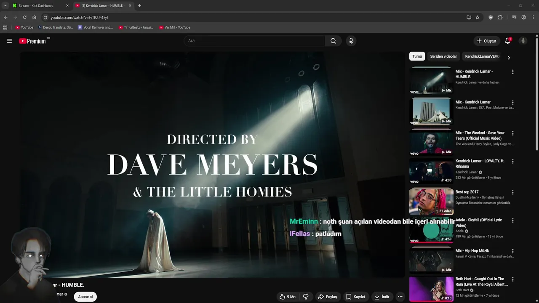Click the 'Dustin Mcelheny' playlist owner text

[x=468, y=197]
